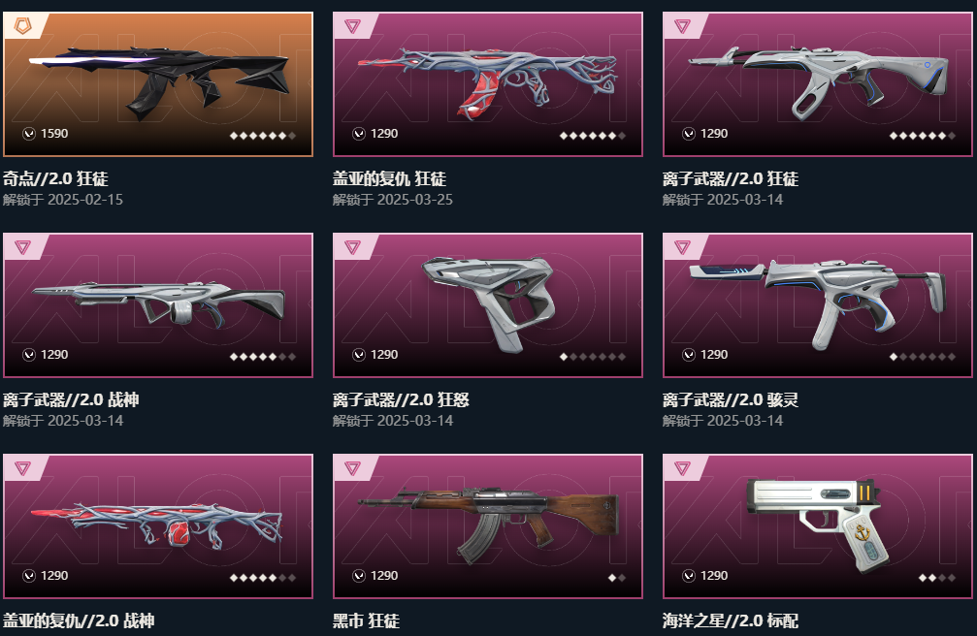Click level diamonds on 离子武器//2.0 战神 card
The width and height of the screenshot is (977, 636).
click(x=262, y=357)
